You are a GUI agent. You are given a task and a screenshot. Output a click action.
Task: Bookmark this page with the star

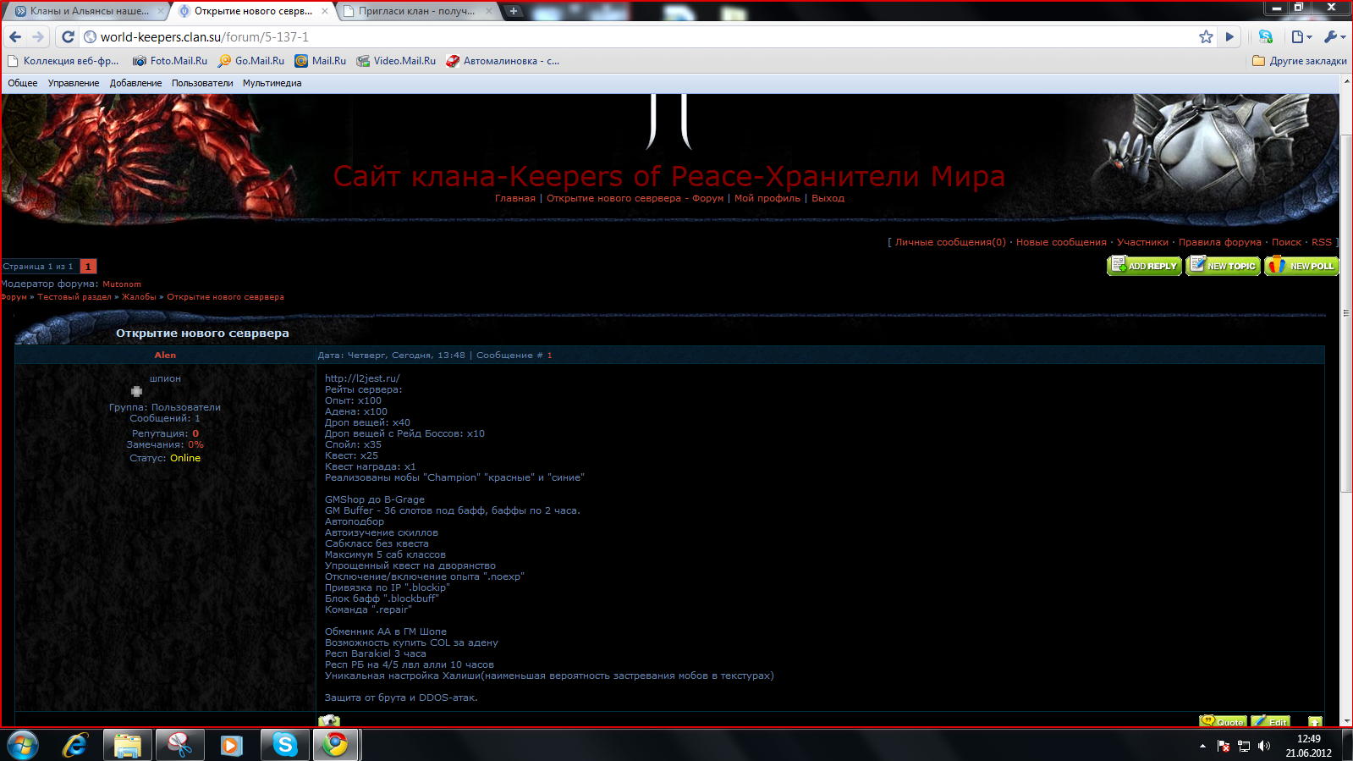[x=1206, y=36]
